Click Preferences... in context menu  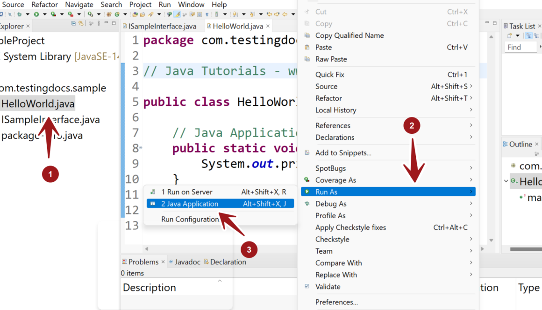coord(336,302)
